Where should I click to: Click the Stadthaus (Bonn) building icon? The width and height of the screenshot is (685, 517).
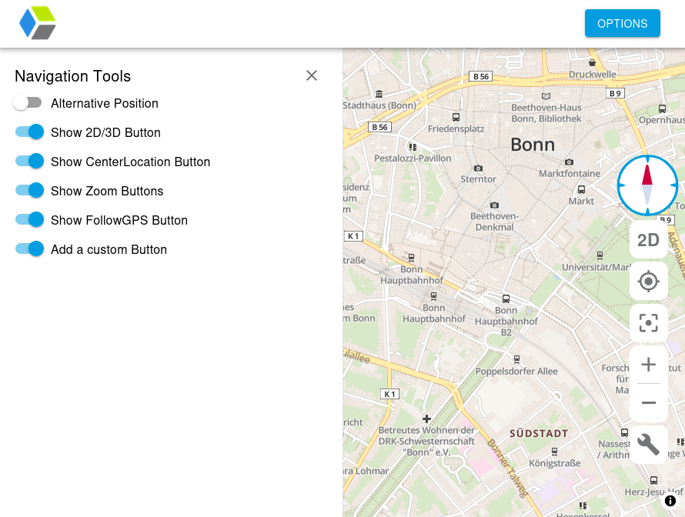coord(379,94)
